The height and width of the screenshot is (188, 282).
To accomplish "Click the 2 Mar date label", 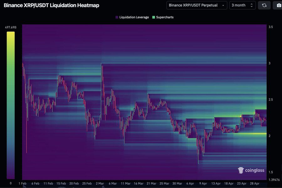I will click(100, 184).
